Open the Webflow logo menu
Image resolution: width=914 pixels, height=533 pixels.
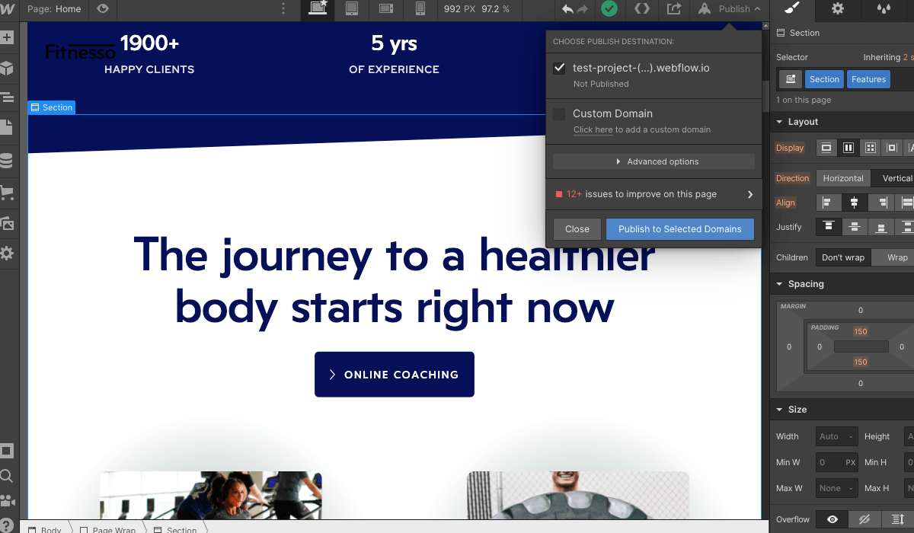click(8, 9)
